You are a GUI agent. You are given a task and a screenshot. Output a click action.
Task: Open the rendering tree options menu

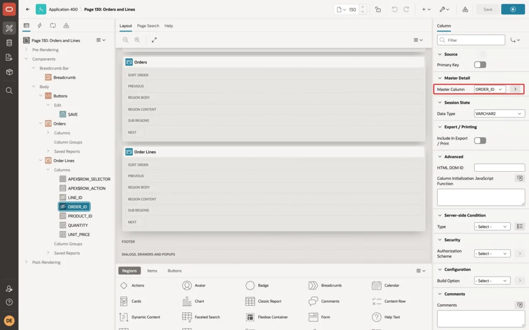point(101,40)
